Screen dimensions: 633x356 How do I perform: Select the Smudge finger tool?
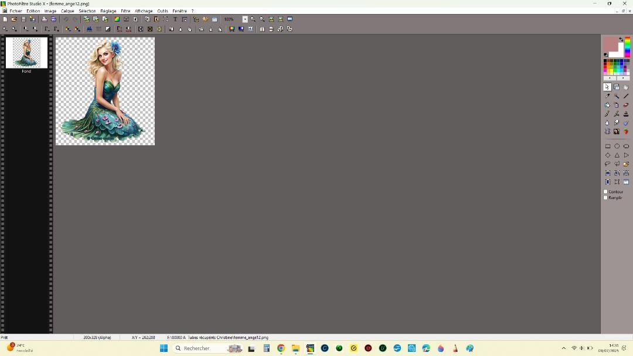tap(617, 122)
